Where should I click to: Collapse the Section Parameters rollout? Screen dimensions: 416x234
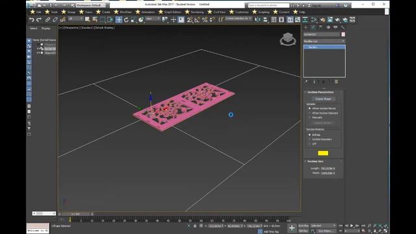[320, 92]
